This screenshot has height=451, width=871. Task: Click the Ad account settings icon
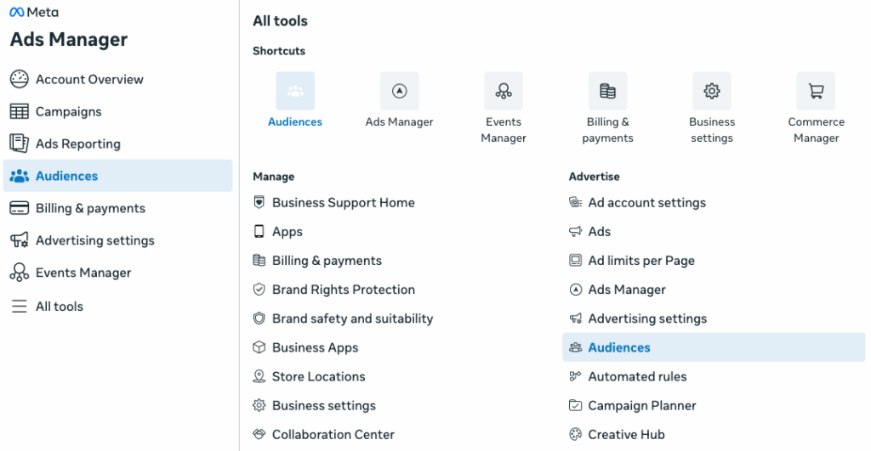(x=576, y=202)
